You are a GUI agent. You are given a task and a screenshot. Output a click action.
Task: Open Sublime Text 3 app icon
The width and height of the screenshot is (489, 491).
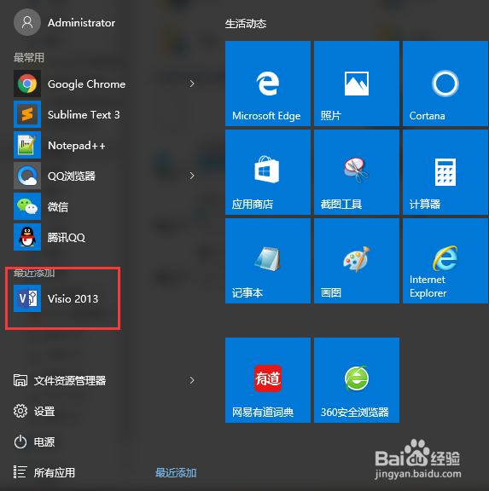point(27,114)
